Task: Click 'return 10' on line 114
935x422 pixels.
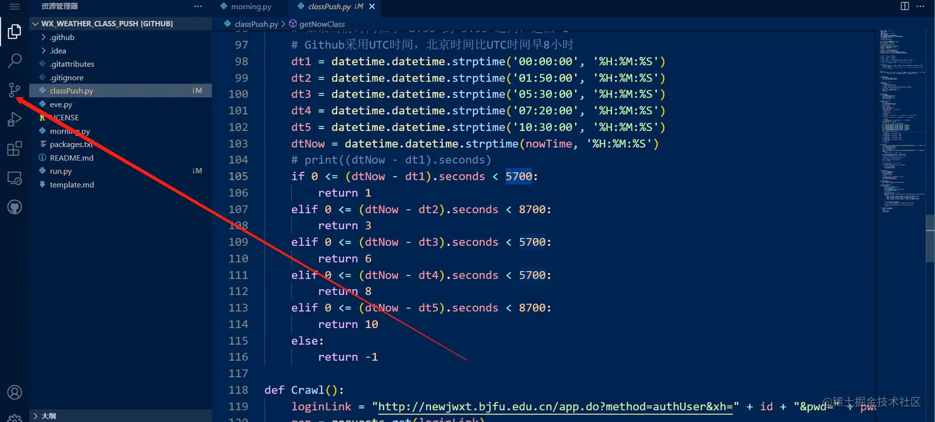Action: 348,324
